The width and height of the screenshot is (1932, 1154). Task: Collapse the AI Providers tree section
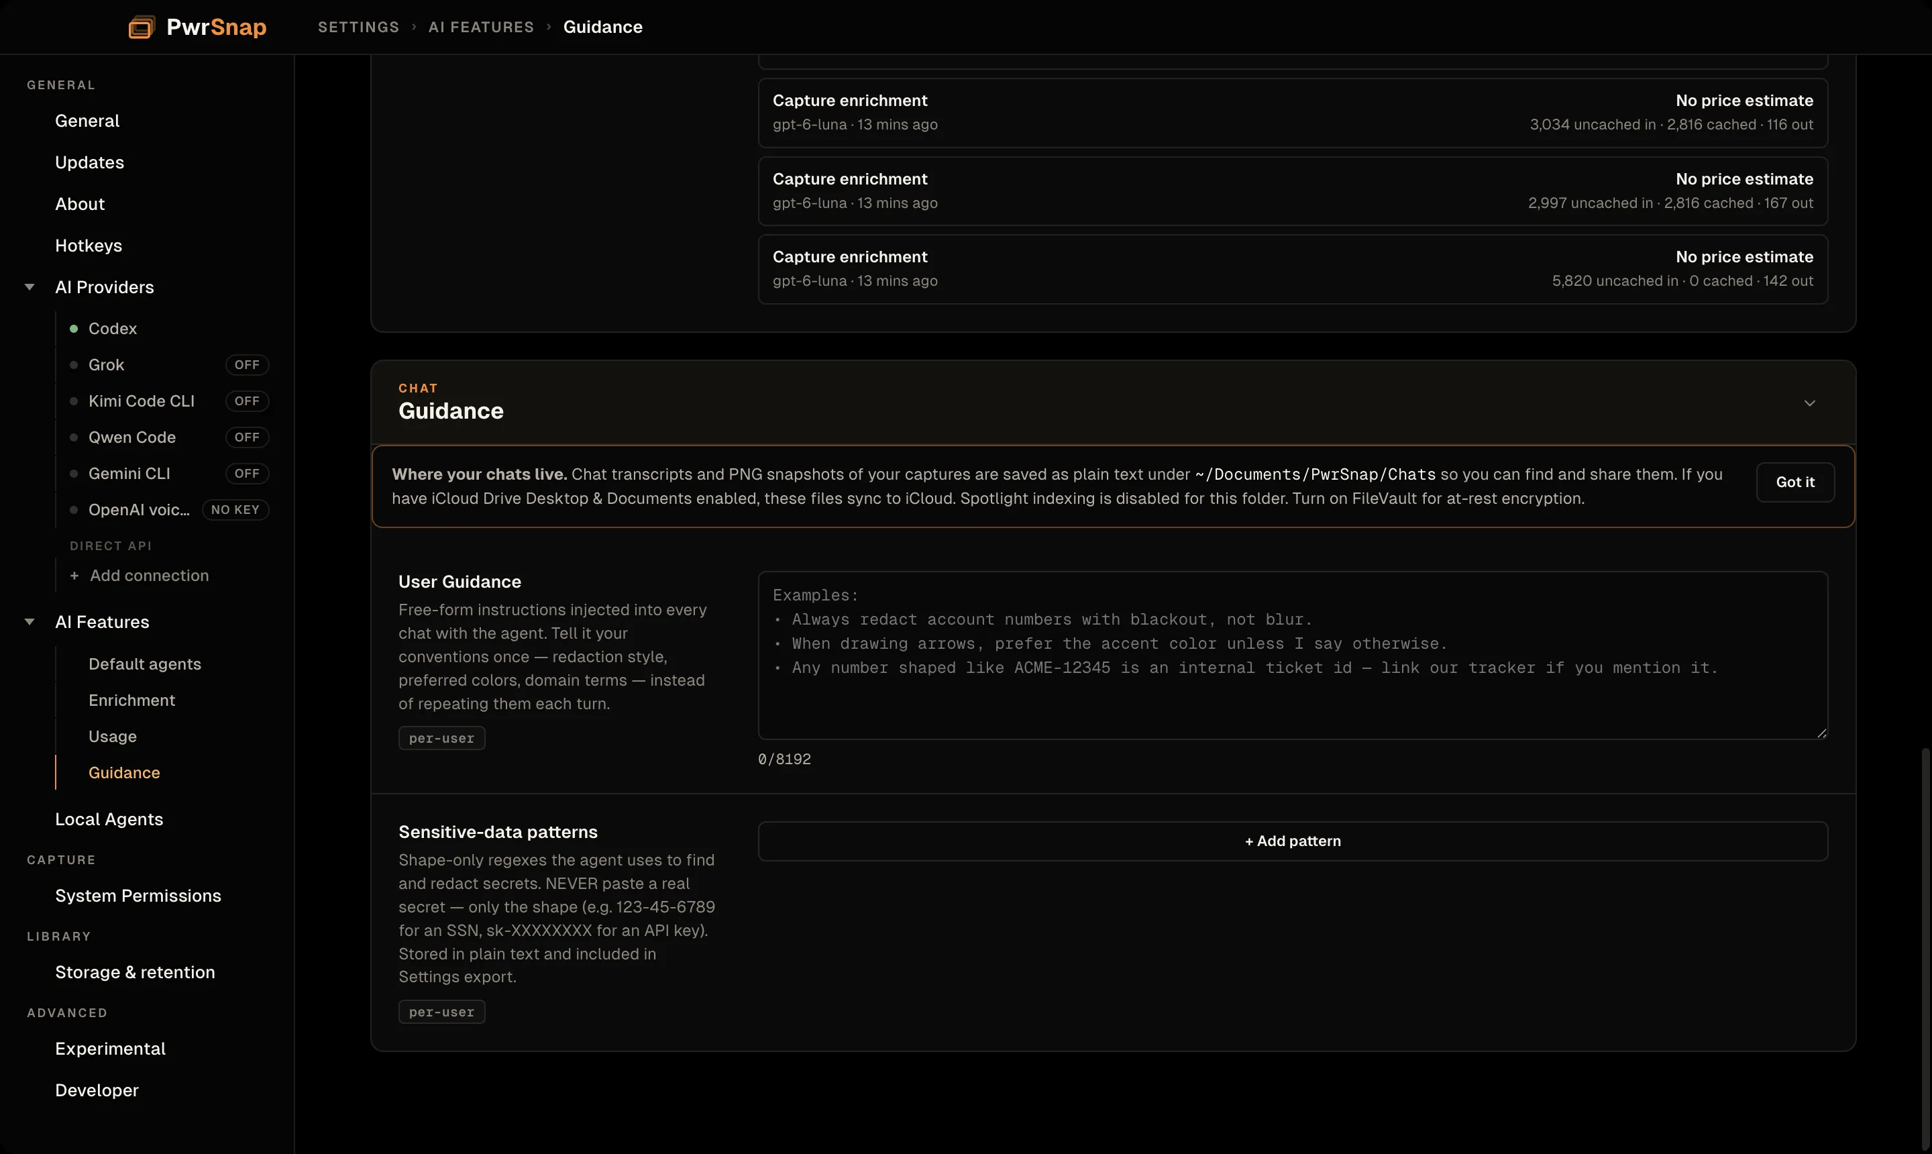[x=30, y=287]
